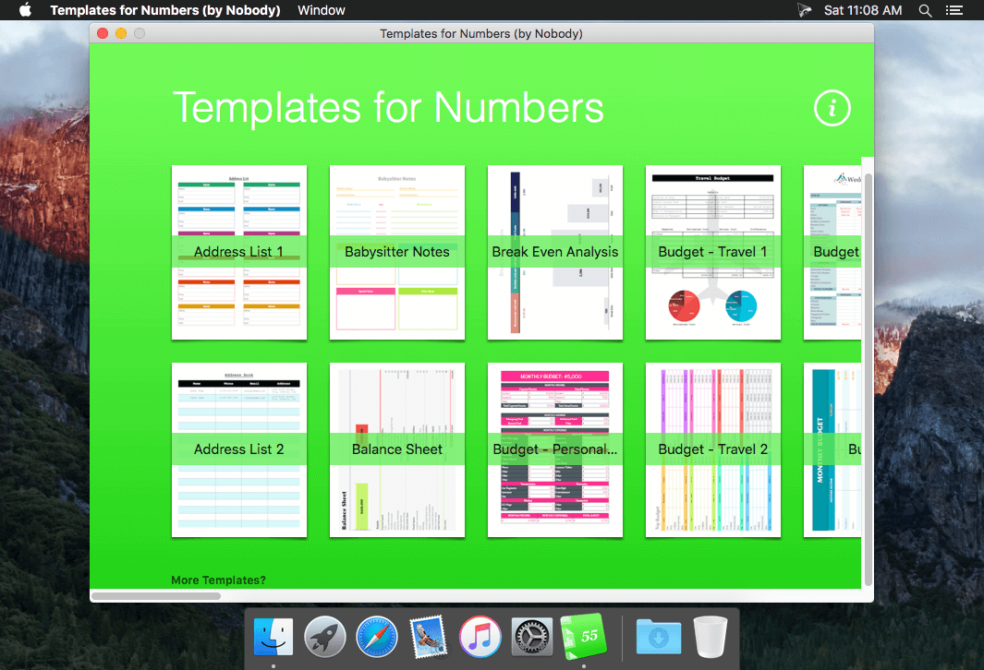Launch iTunes from the Dock
The height and width of the screenshot is (670, 984).
coord(480,637)
